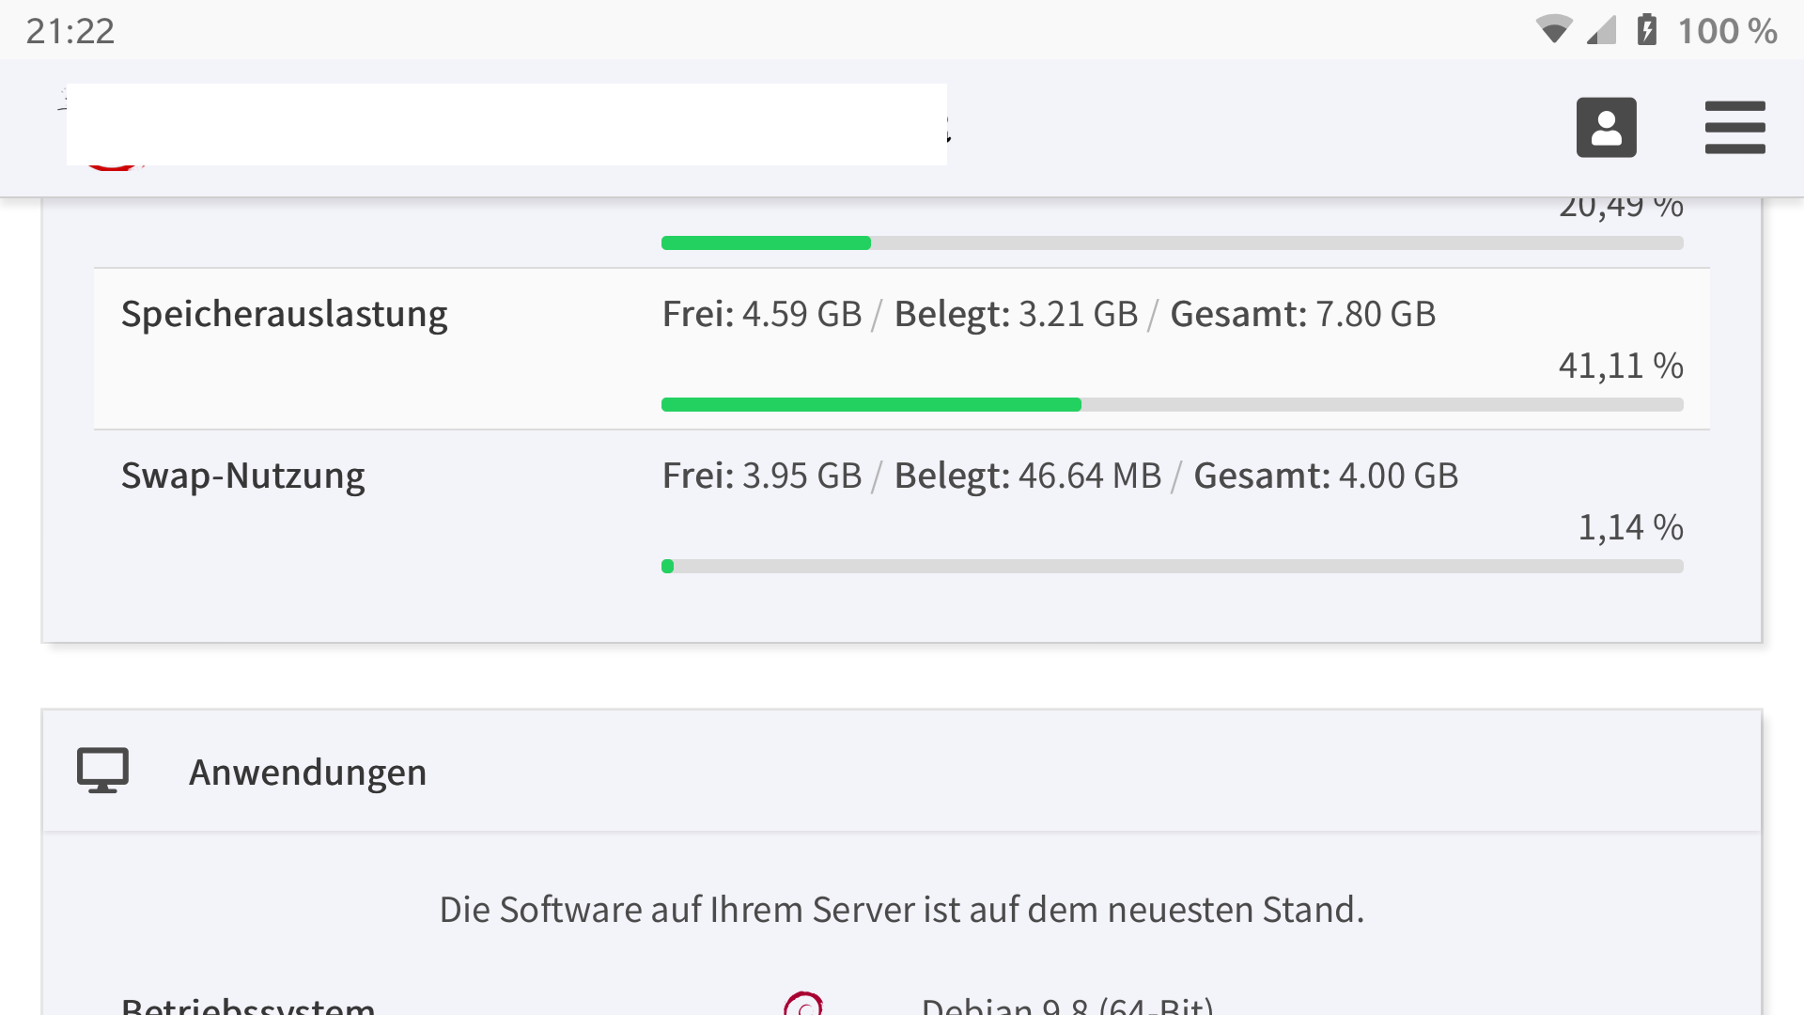This screenshot has height=1015, width=1804.
Task: Click the Swap-Nutzung progress bar
Action: coord(1172,566)
